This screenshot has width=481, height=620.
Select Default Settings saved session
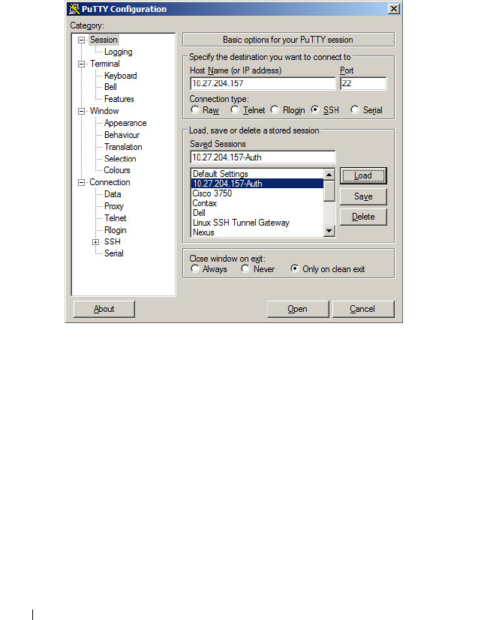pos(257,174)
